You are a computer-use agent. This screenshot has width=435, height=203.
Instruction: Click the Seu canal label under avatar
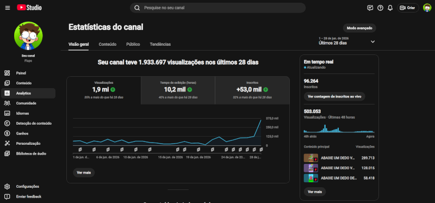tap(28, 56)
